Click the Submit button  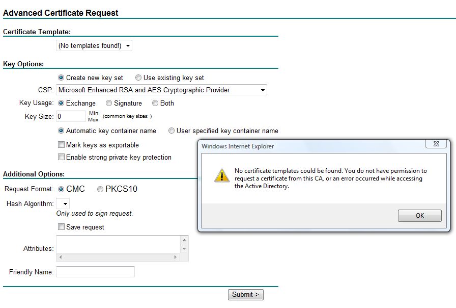(x=245, y=295)
